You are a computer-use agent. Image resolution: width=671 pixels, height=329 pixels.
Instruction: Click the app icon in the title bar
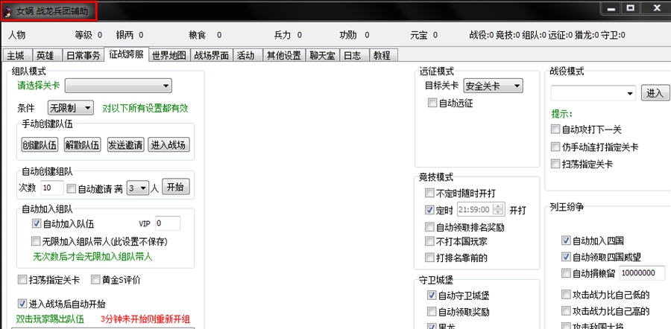(7, 12)
